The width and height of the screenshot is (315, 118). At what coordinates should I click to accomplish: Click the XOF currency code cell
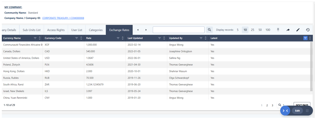(63, 45)
